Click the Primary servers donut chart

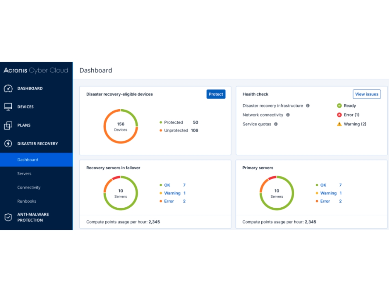[x=277, y=193]
